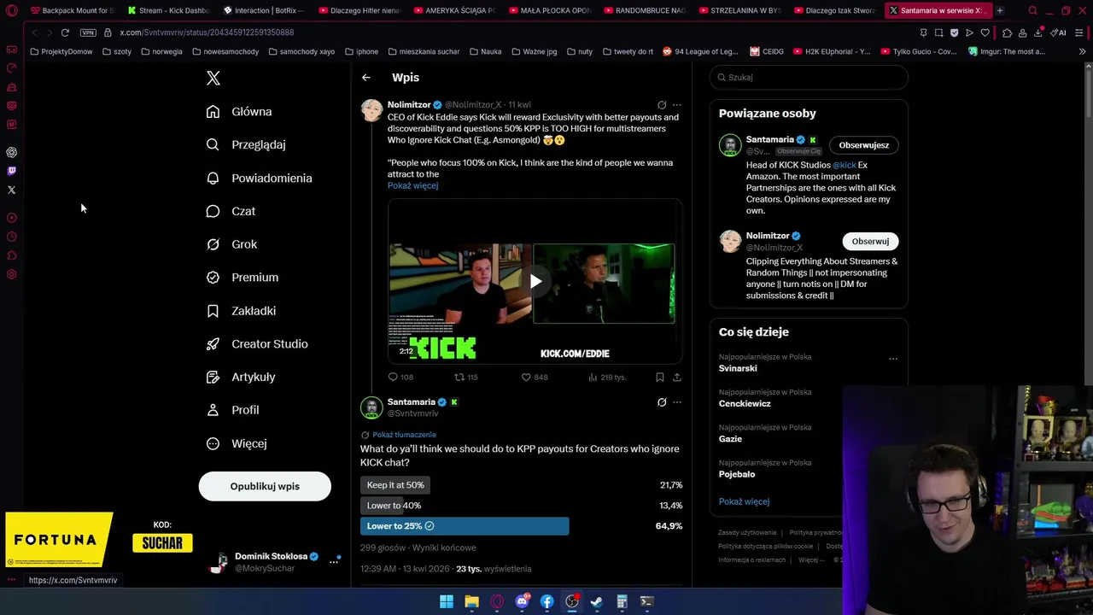1093x615 pixels.
Task: Open Główna home page
Action: pos(239,112)
